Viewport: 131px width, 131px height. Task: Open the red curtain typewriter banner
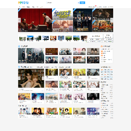coord(35,20)
